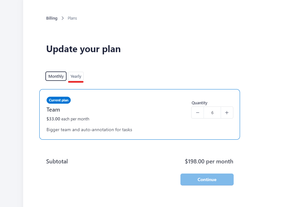Click the red underline beneath Yearly
This screenshot has width=299, height=207.
point(76,82)
